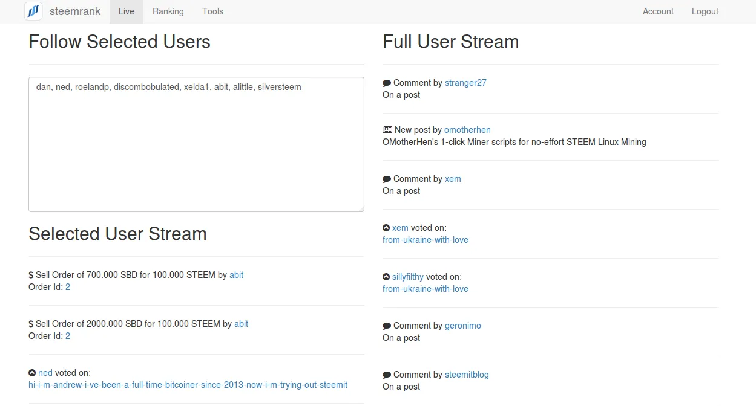Open hi-i-m-andrew bitcoiner post link
The height and width of the screenshot is (406, 756).
pos(188,385)
